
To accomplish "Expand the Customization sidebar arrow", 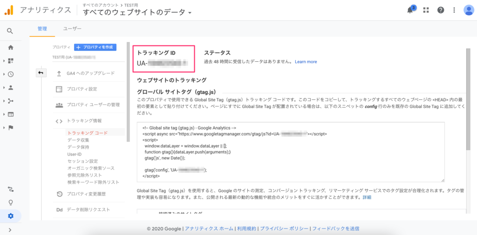I will [4, 61].
